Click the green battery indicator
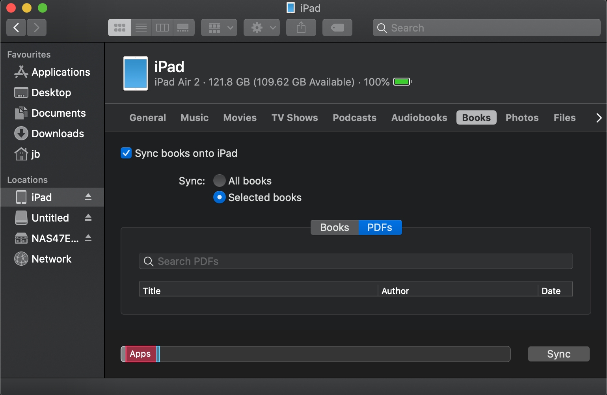This screenshot has height=395, width=607. coord(402,82)
